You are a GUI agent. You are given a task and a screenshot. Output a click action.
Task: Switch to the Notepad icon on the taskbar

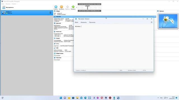tap(114, 98)
